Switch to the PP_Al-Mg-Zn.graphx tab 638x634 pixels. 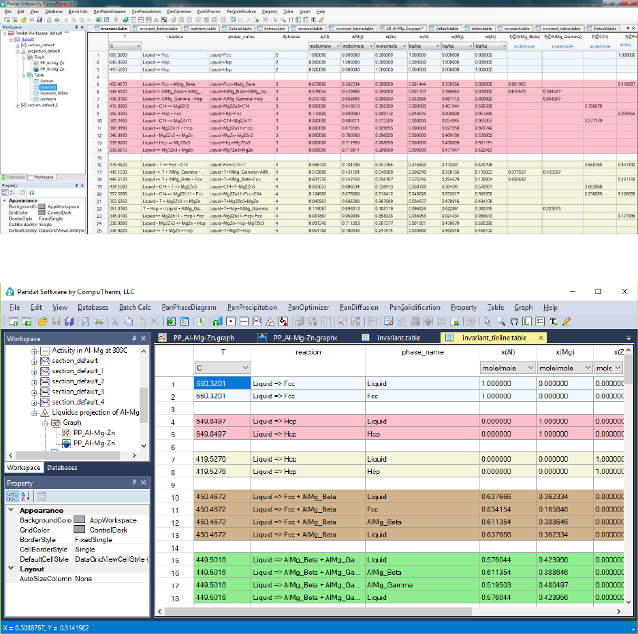(305, 338)
